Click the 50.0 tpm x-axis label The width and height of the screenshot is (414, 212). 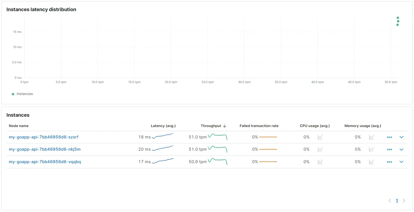391,82
